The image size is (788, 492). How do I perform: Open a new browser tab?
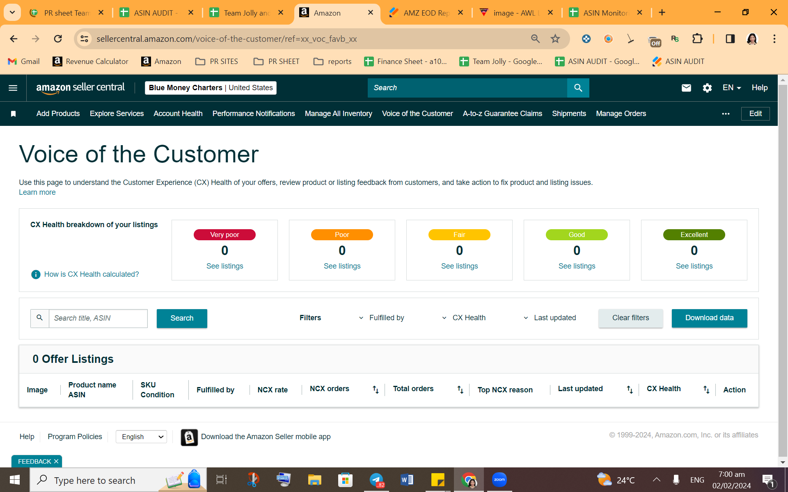662,13
